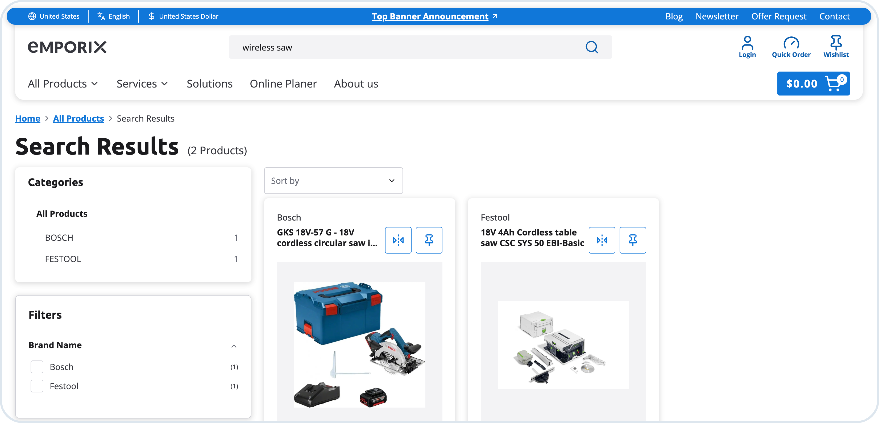Open the Blog link

click(674, 16)
